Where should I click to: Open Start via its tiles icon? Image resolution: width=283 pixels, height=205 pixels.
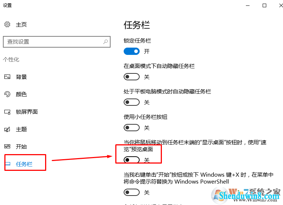click(x=7, y=146)
